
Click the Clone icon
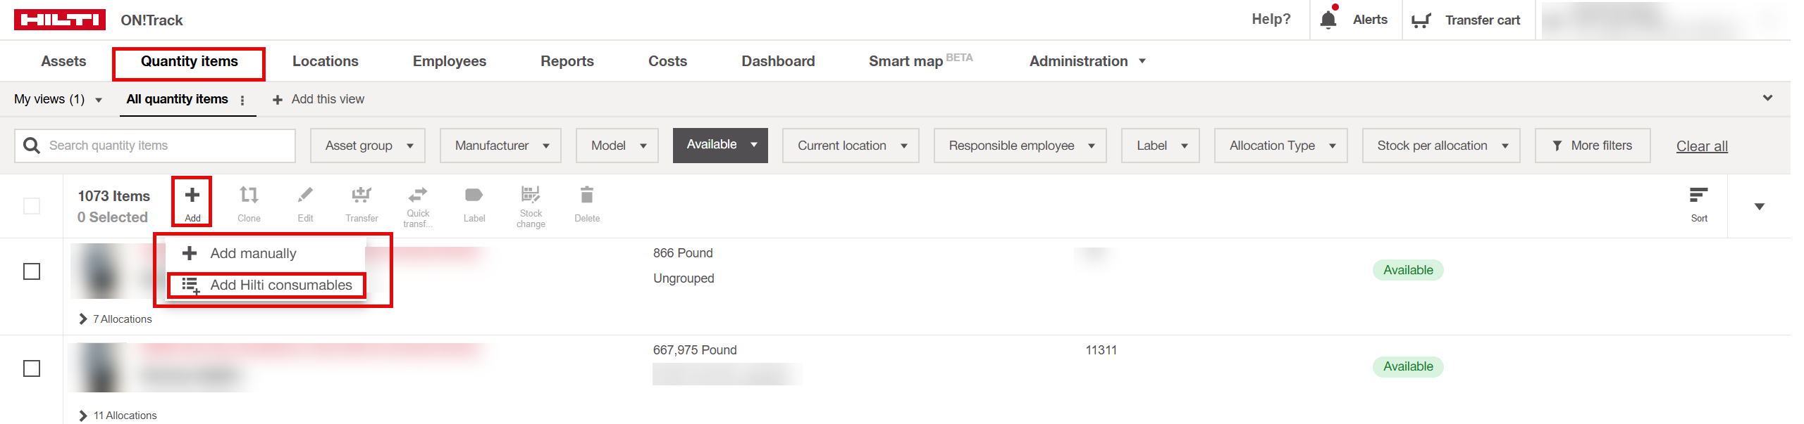click(249, 195)
